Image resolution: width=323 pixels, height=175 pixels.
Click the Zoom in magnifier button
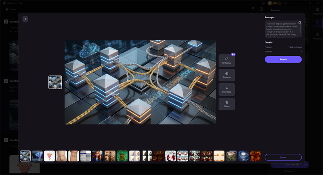click(227, 75)
